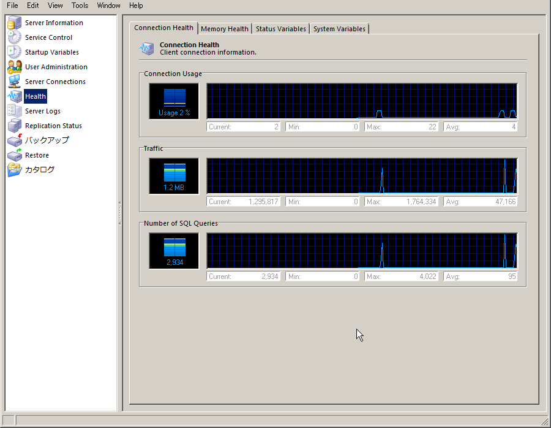Click the Restore drive icon

15,155
